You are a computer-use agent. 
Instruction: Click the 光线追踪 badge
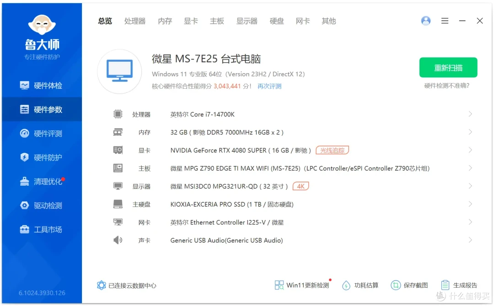pos(333,150)
